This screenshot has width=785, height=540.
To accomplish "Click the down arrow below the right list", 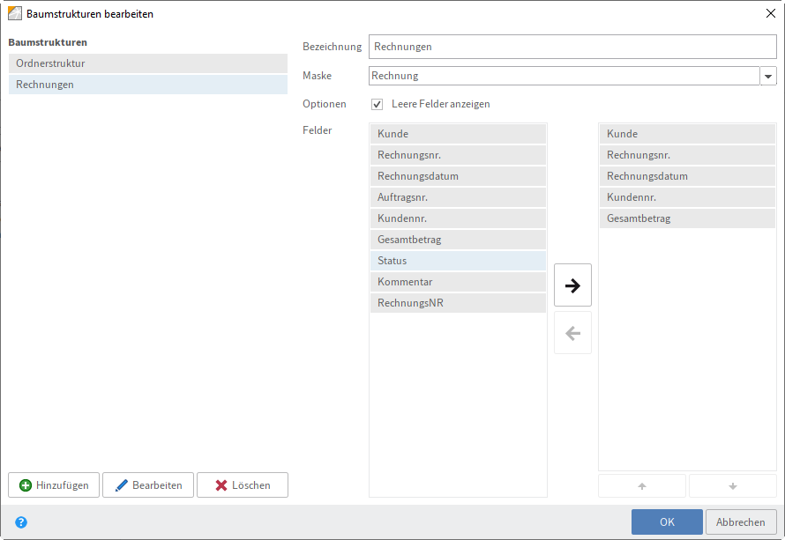I will pyautogui.click(x=733, y=485).
